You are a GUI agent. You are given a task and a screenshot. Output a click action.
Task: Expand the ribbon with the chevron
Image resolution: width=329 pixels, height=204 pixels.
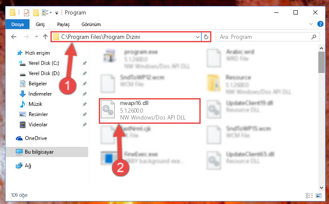click(x=311, y=24)
